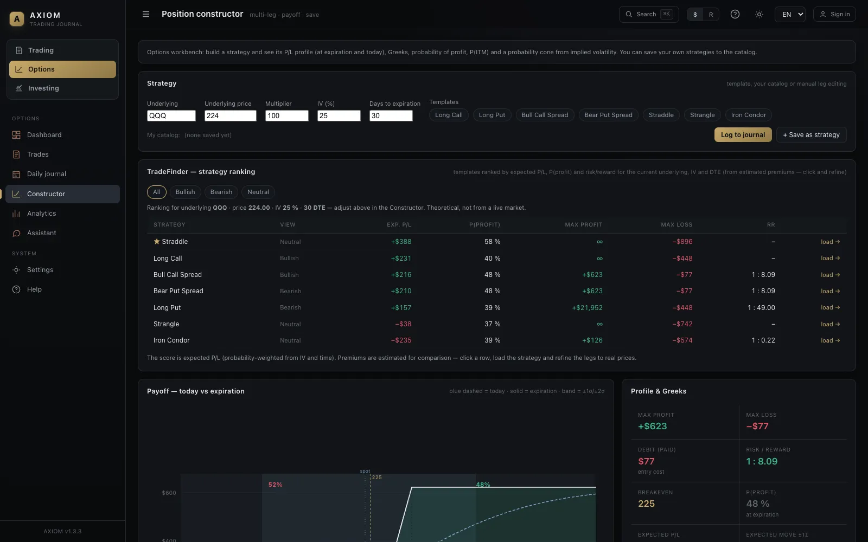Click the Assistant chat bubble icon
Viewport: 868px width, 542px height.
click(16, 233)
